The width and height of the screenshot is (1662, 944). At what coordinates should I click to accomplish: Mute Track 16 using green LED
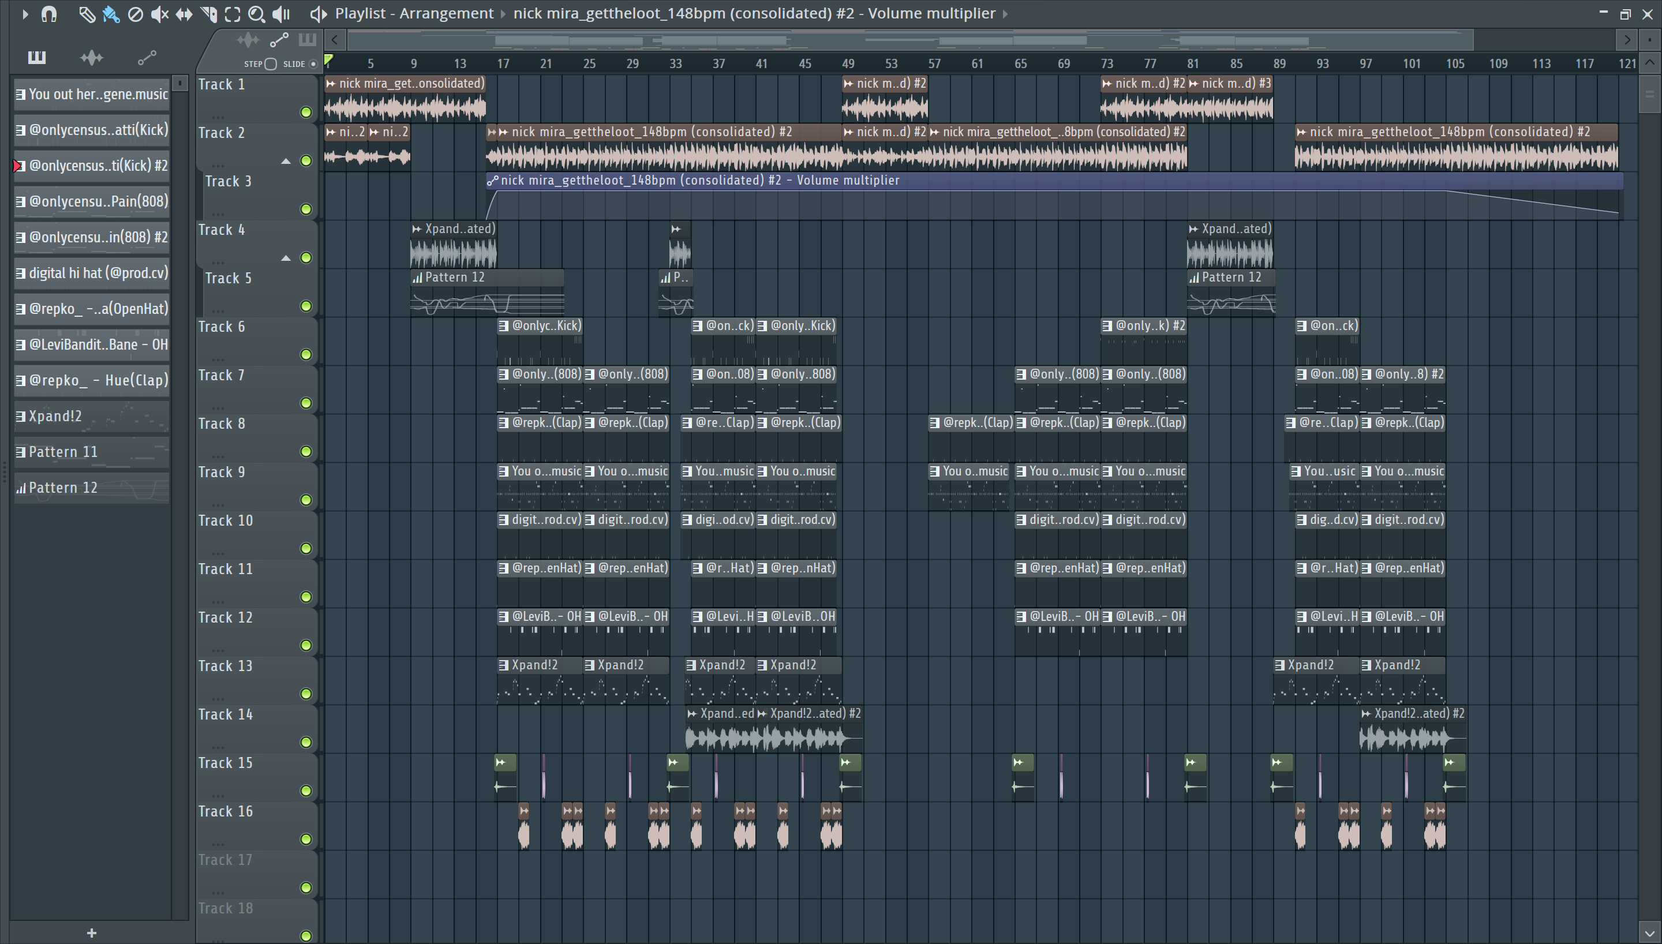(306, 840)
